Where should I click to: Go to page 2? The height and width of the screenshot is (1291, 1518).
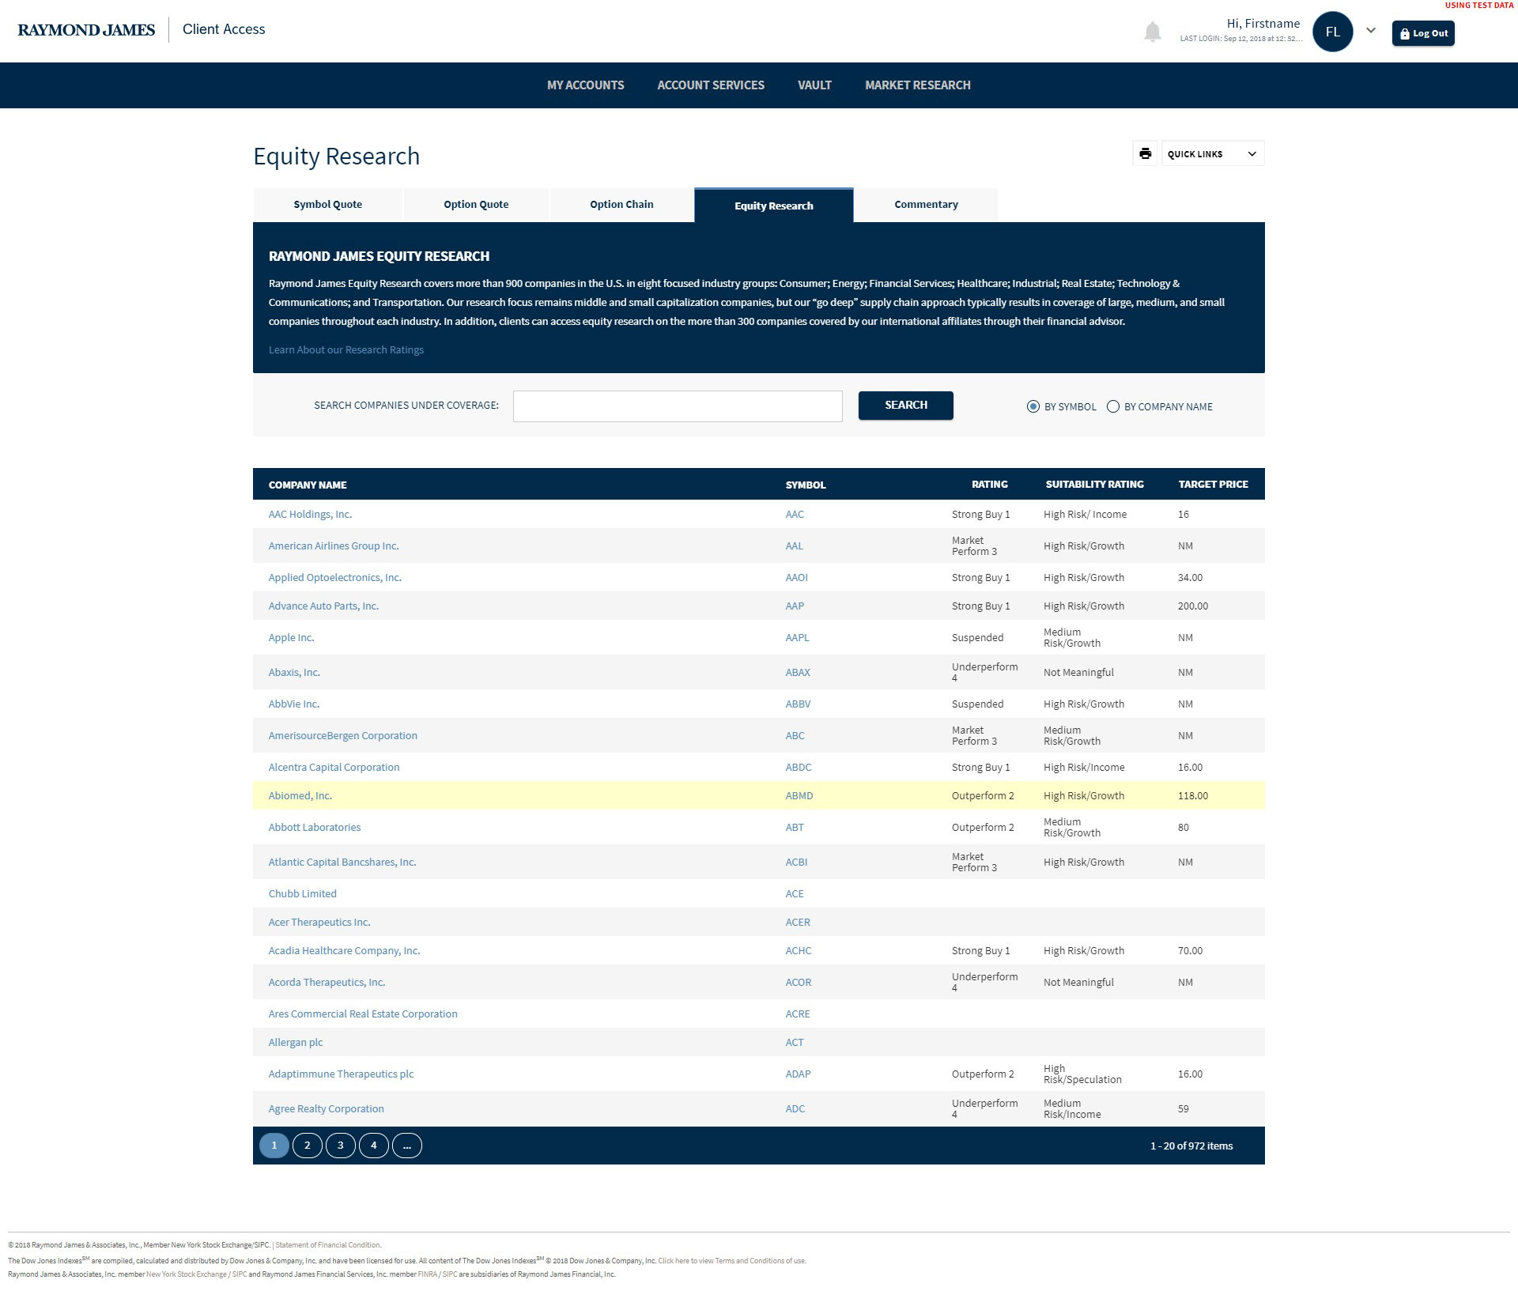pos(308,1145)
